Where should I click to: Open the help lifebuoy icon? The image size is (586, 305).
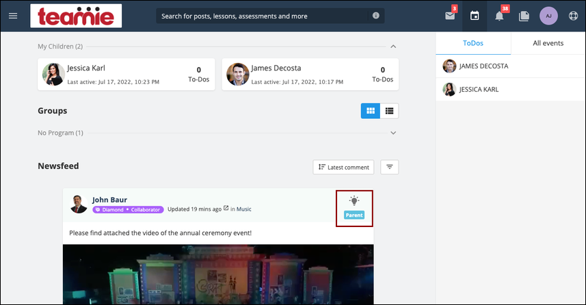tap(573, 16)
